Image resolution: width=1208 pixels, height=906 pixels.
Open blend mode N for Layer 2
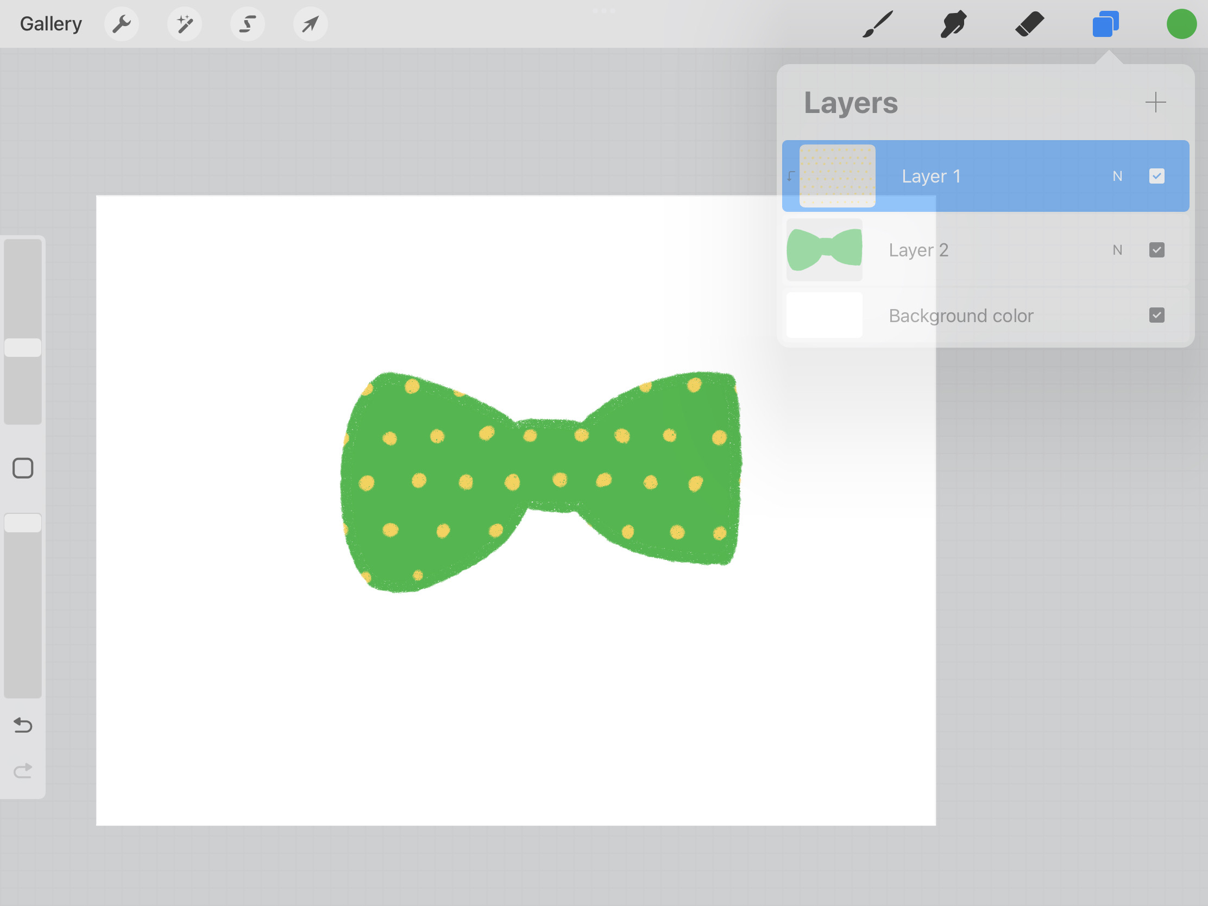click(x=1117, y=250)
